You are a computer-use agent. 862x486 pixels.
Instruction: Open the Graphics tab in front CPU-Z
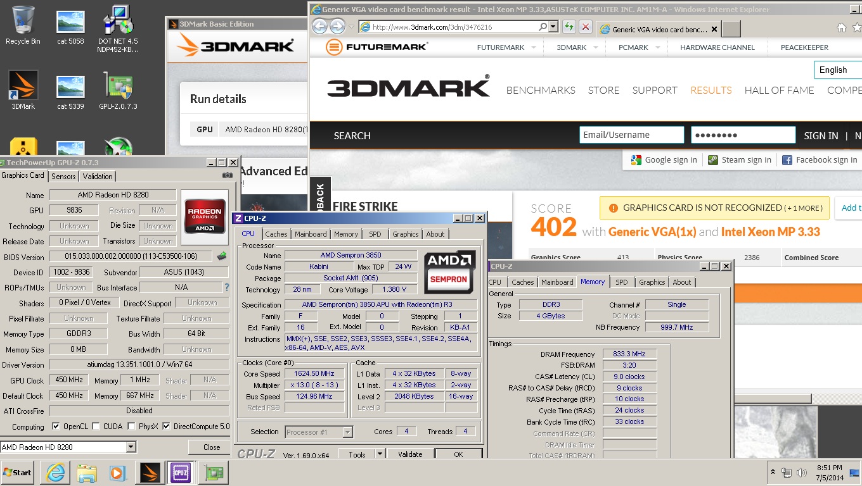(x=406, y=234)
